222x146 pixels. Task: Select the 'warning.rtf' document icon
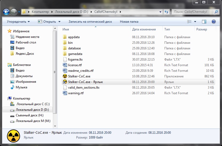click(x=65, y=93)
